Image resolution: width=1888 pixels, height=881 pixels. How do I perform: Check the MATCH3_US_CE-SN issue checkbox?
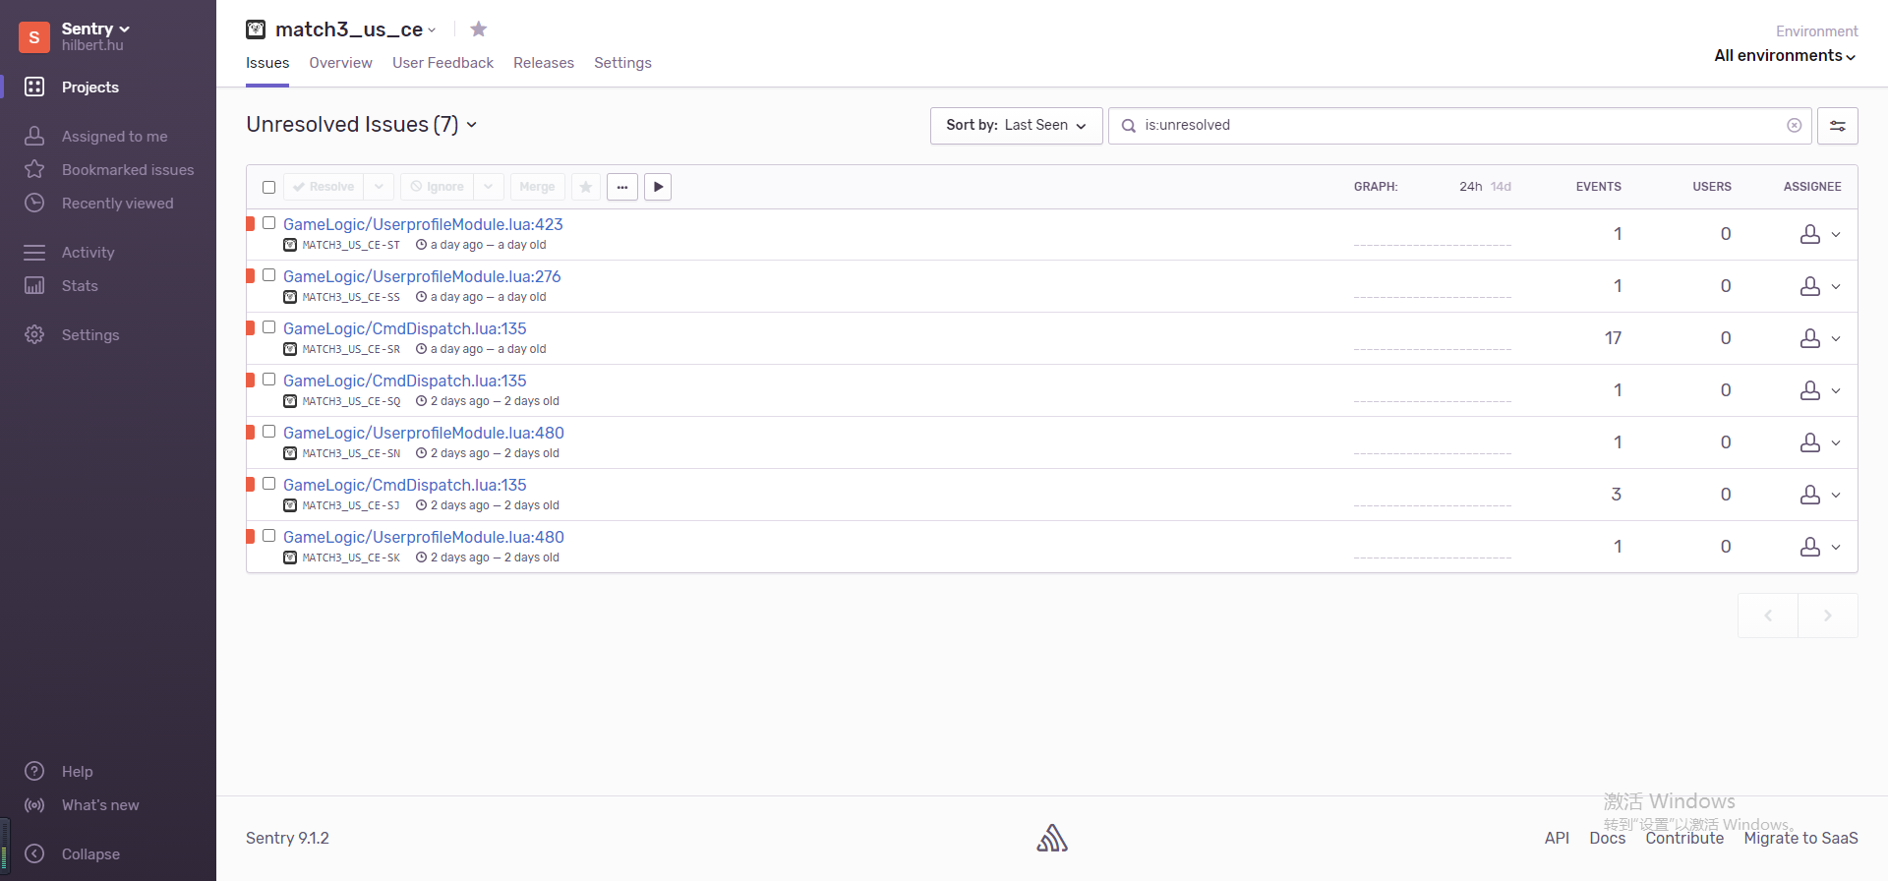point(268,432)
